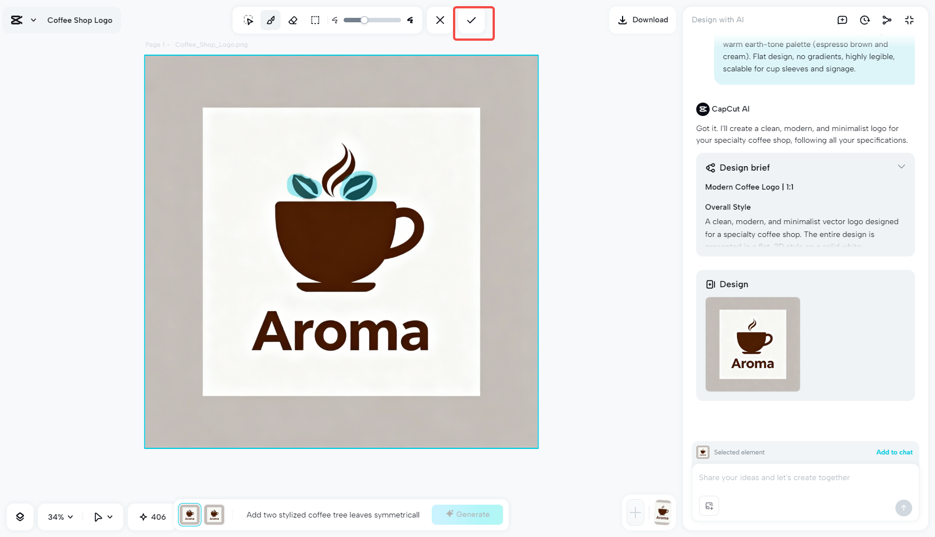Image resolution: width=935 pixels, height=537 pixels.
Task: Open the layers panel
Action: pos(20,517)
